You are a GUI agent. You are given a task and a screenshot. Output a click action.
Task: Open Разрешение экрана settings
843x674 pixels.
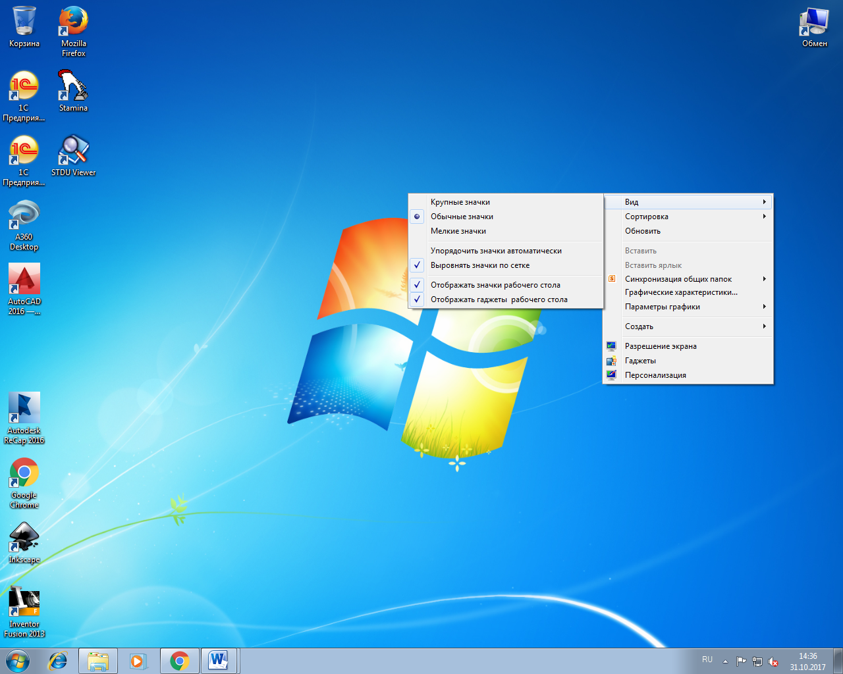688,346
